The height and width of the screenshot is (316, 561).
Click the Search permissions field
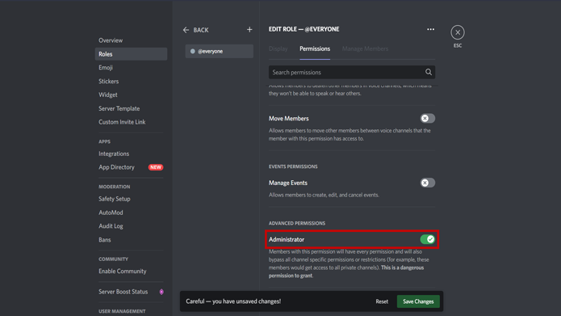(x=352, y=72)
